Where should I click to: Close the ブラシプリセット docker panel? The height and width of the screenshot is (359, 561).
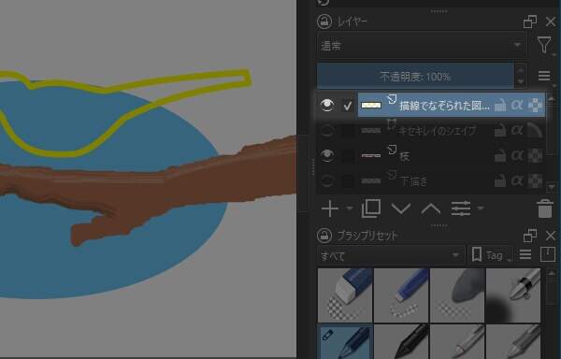point(551,236)
